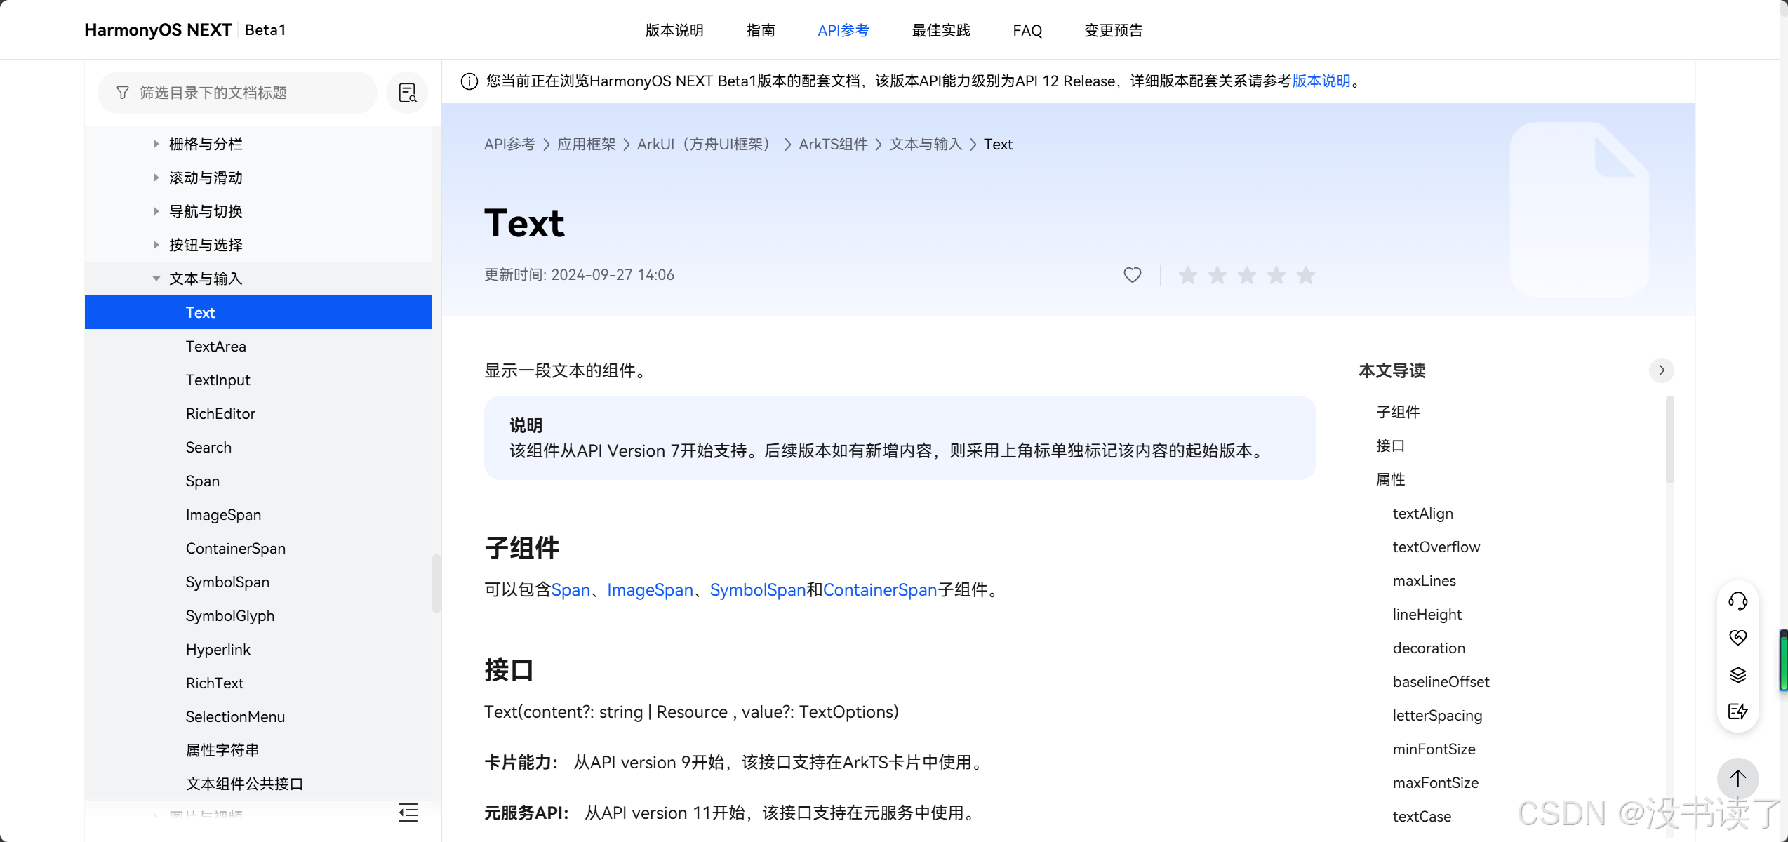The image size is (1788, 842).
Task: Collapse the 文本与输入 tree node
Action: (x=156, y=279)
